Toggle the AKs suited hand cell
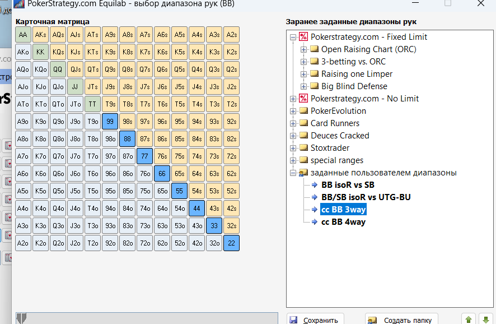Screen dimensions: 496x324 [x=40, y=35]
